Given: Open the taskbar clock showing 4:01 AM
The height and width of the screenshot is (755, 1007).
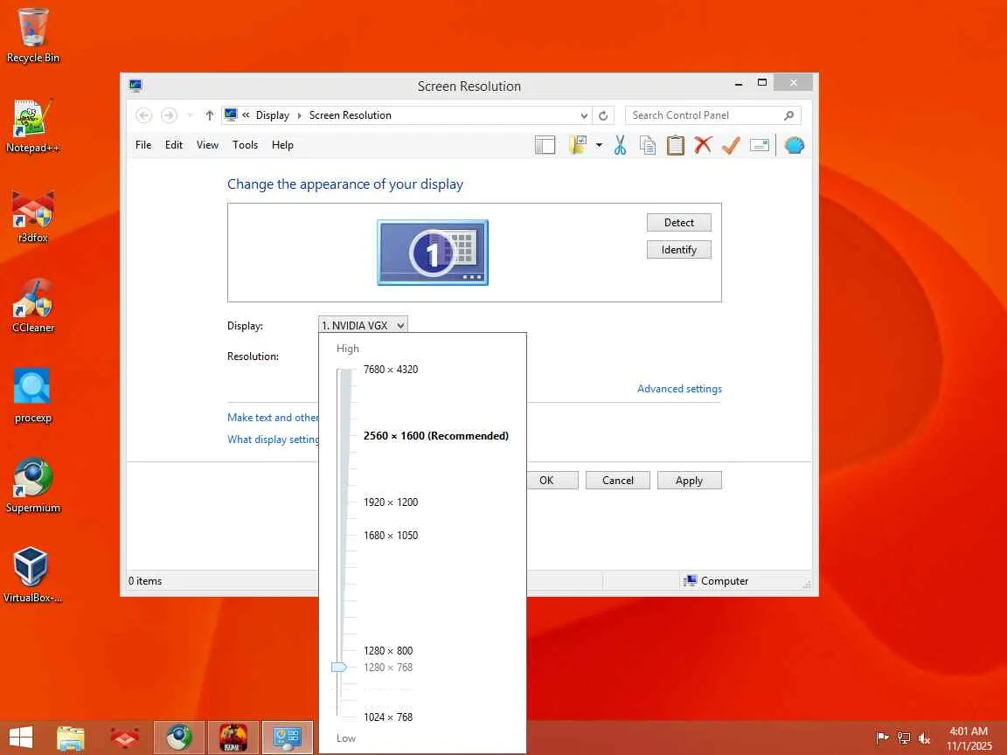Looking at the screenshot, I should pyautogui.click(x=969, y=738).
